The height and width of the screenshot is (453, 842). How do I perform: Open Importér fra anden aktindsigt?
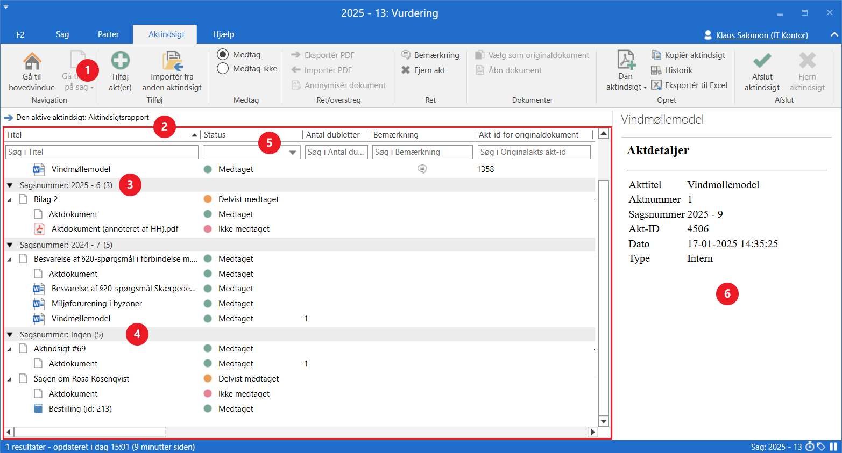pos(172,61)
